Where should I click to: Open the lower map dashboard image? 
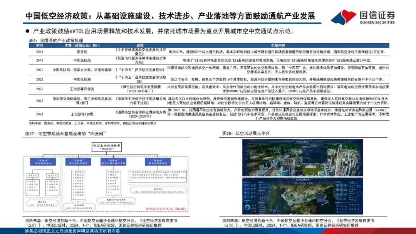point(302,196)
